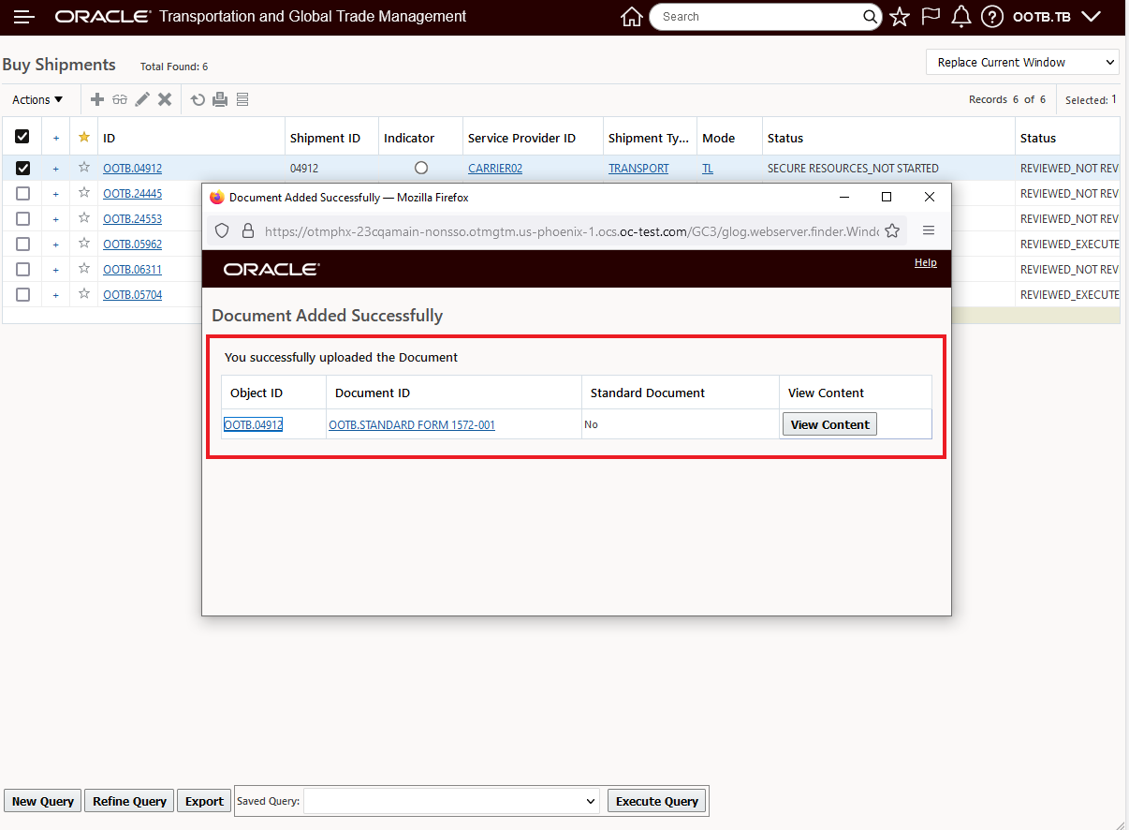The width and height of the screenshot is (1129, 830).
Task: Expand row OOTB.06311 with plus
Action: (55, 270)
